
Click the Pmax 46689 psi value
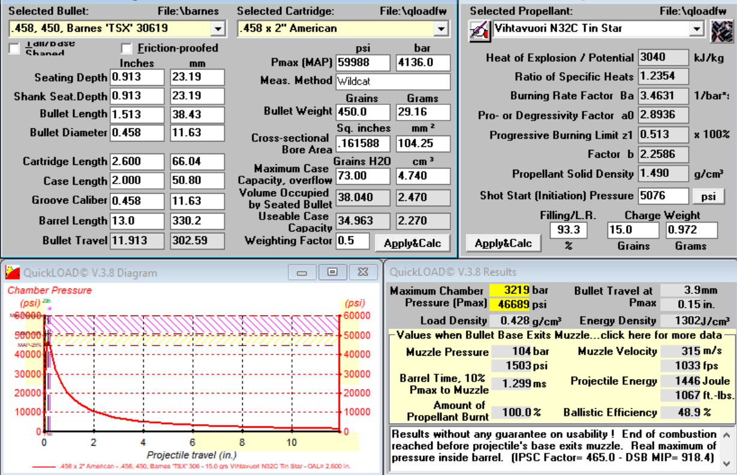pos(511,303)
